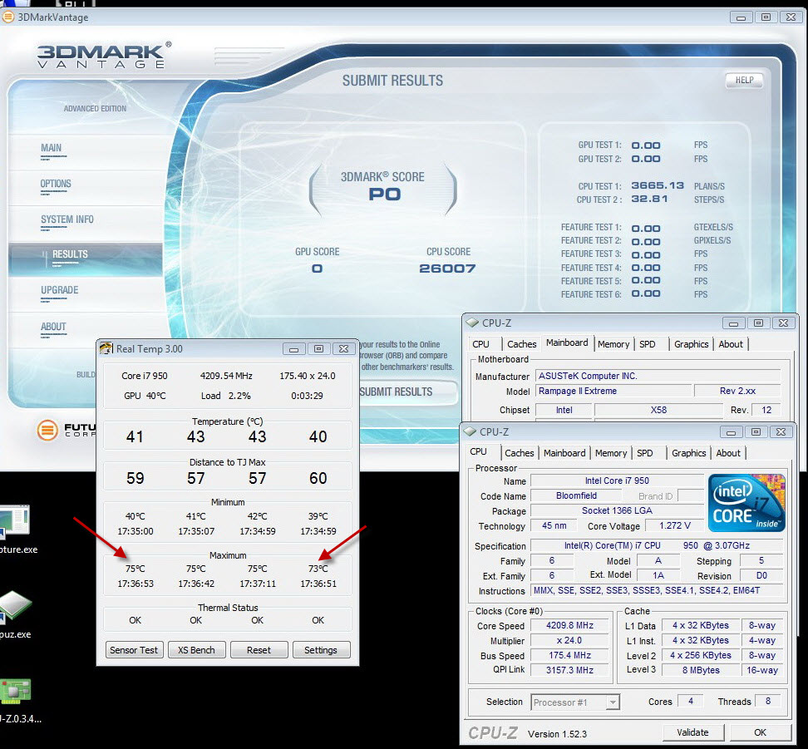Open Caches tab in upper CPU-Z window
This screenshot has height=749, width=808.
(522, 344)
